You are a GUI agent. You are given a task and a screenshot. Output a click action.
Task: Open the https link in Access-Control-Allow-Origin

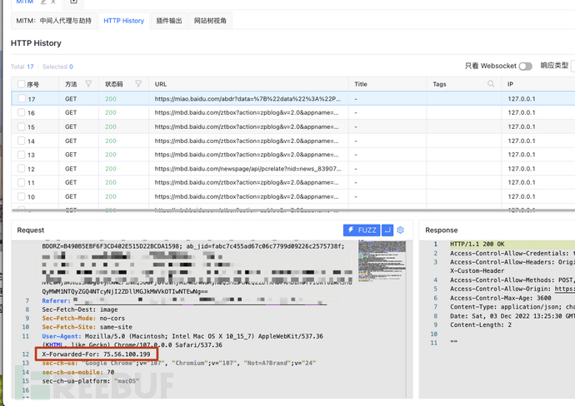564,289
